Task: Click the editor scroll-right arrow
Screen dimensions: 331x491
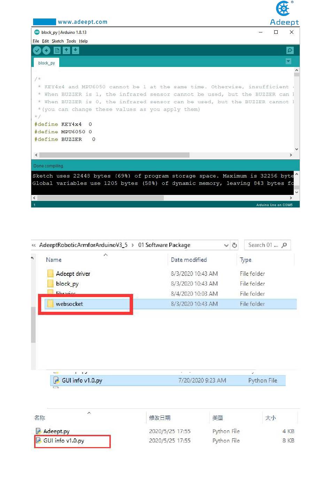Action: click(291, 155)
